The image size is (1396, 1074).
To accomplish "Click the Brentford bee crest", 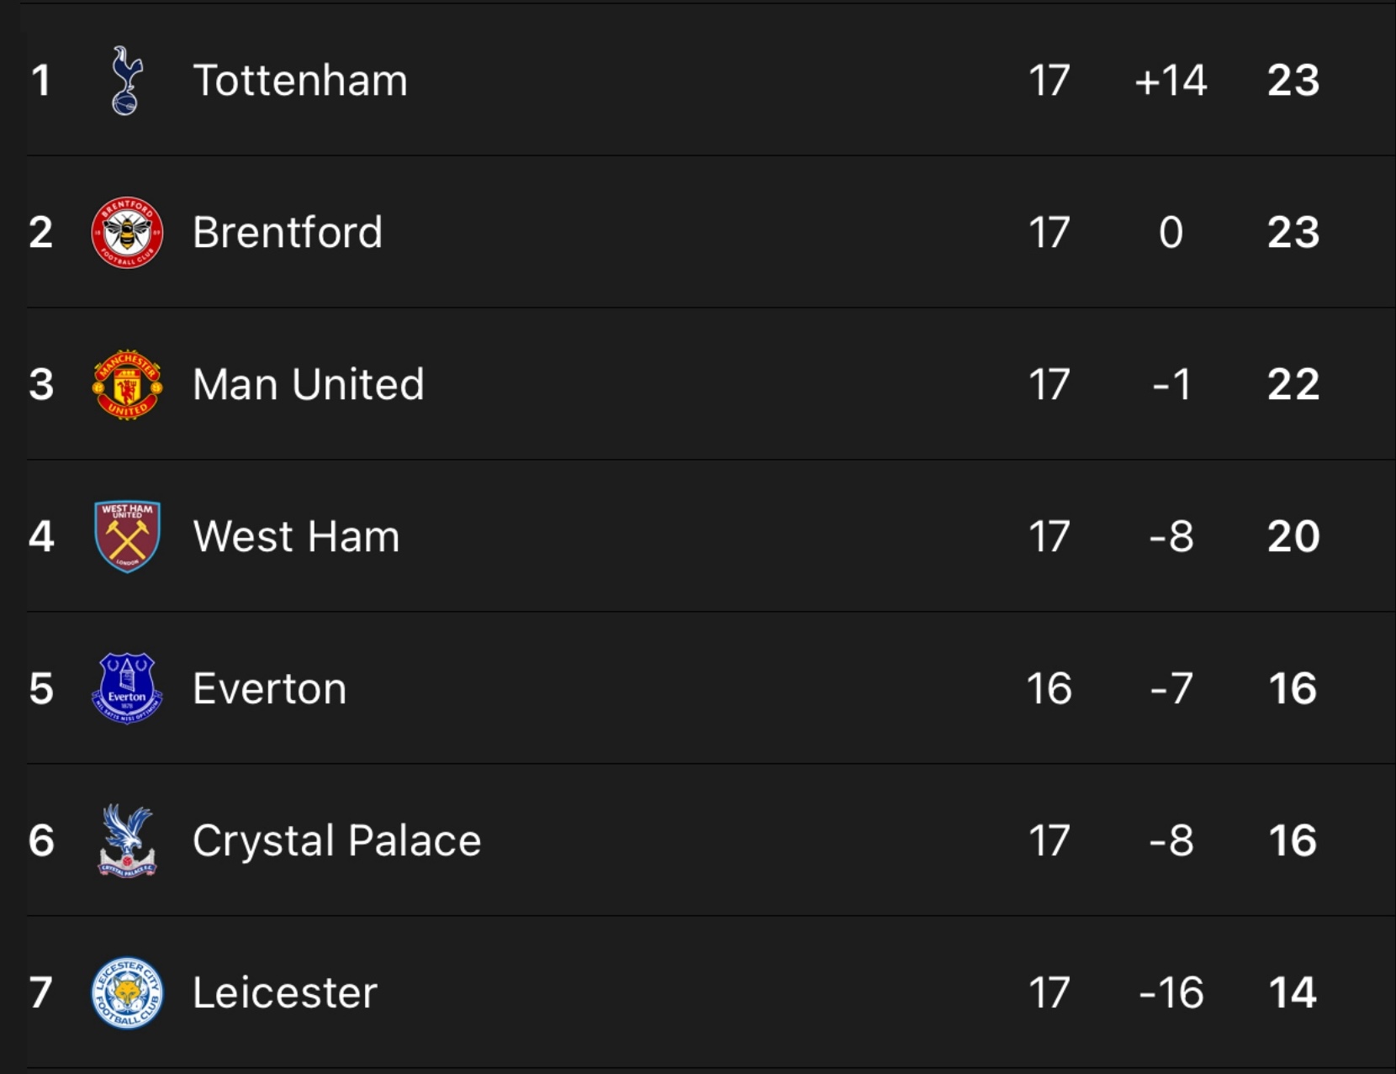I will pos(127,233).
